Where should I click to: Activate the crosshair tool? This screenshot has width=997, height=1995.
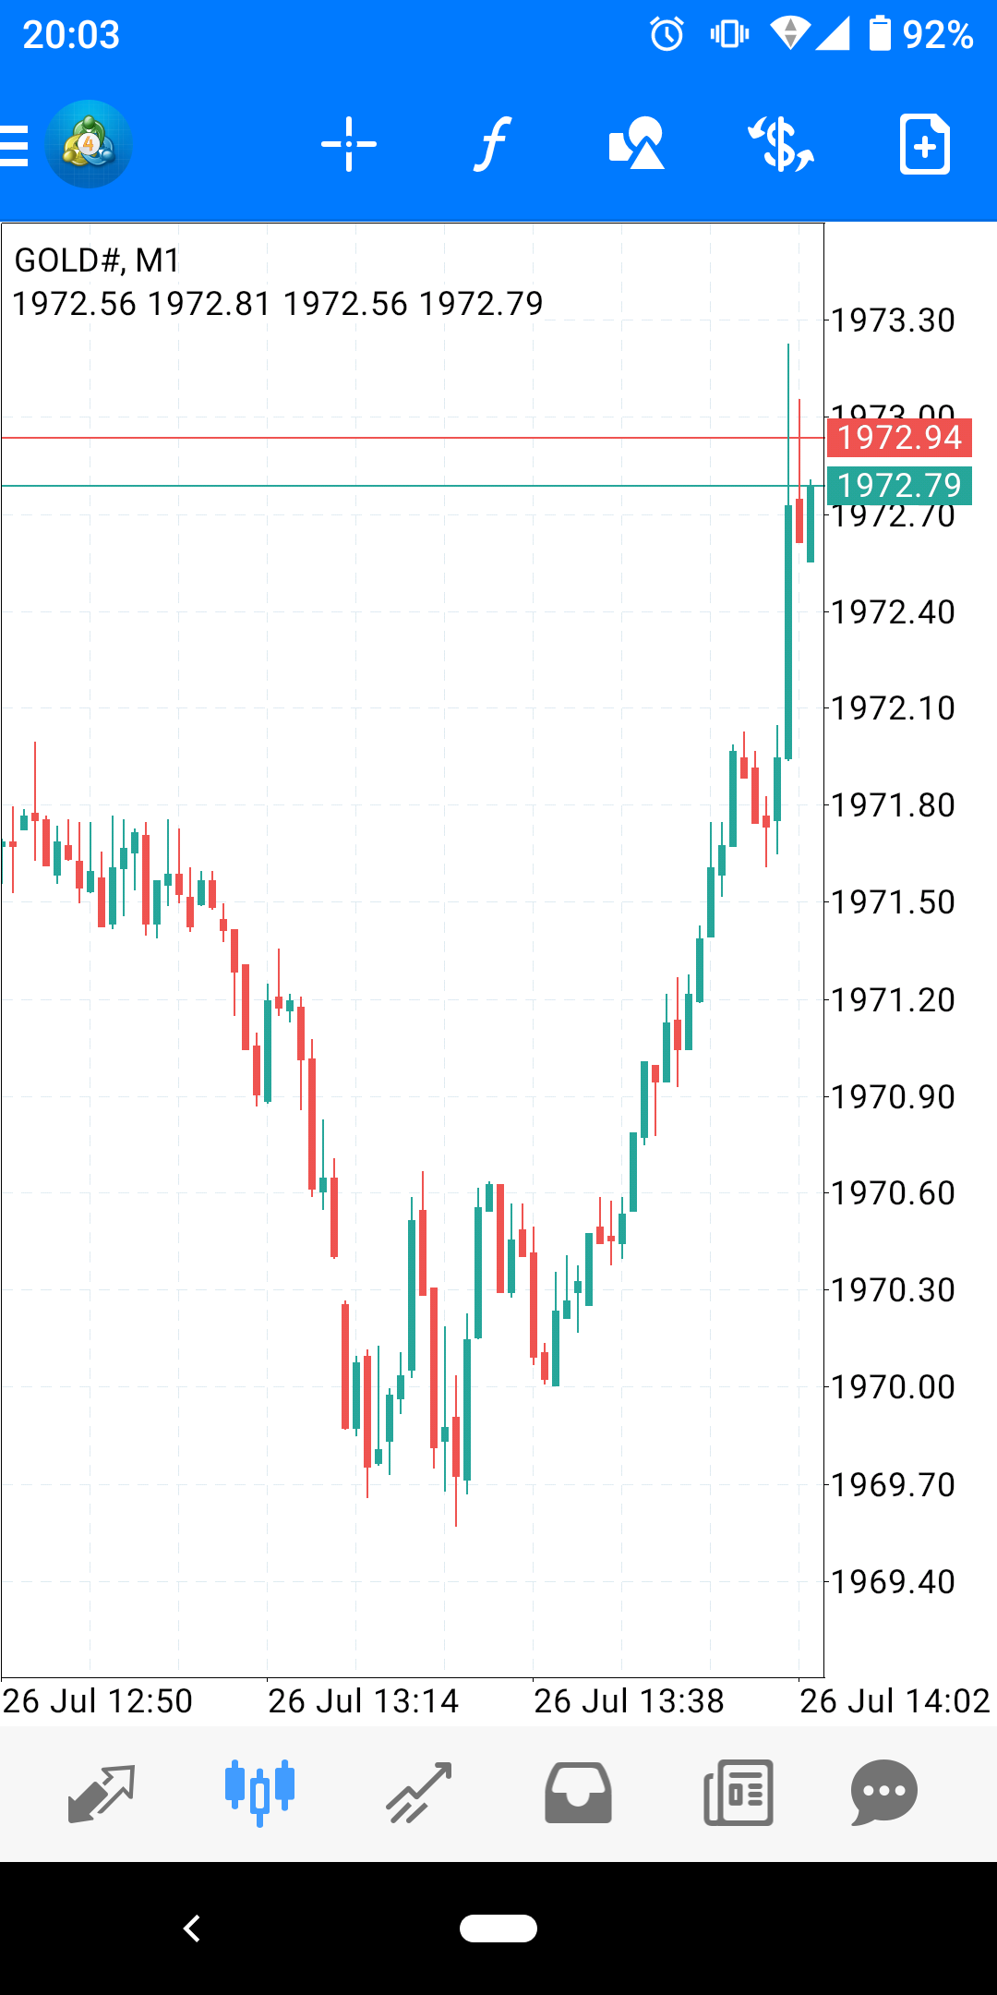(x=349, y=145)
